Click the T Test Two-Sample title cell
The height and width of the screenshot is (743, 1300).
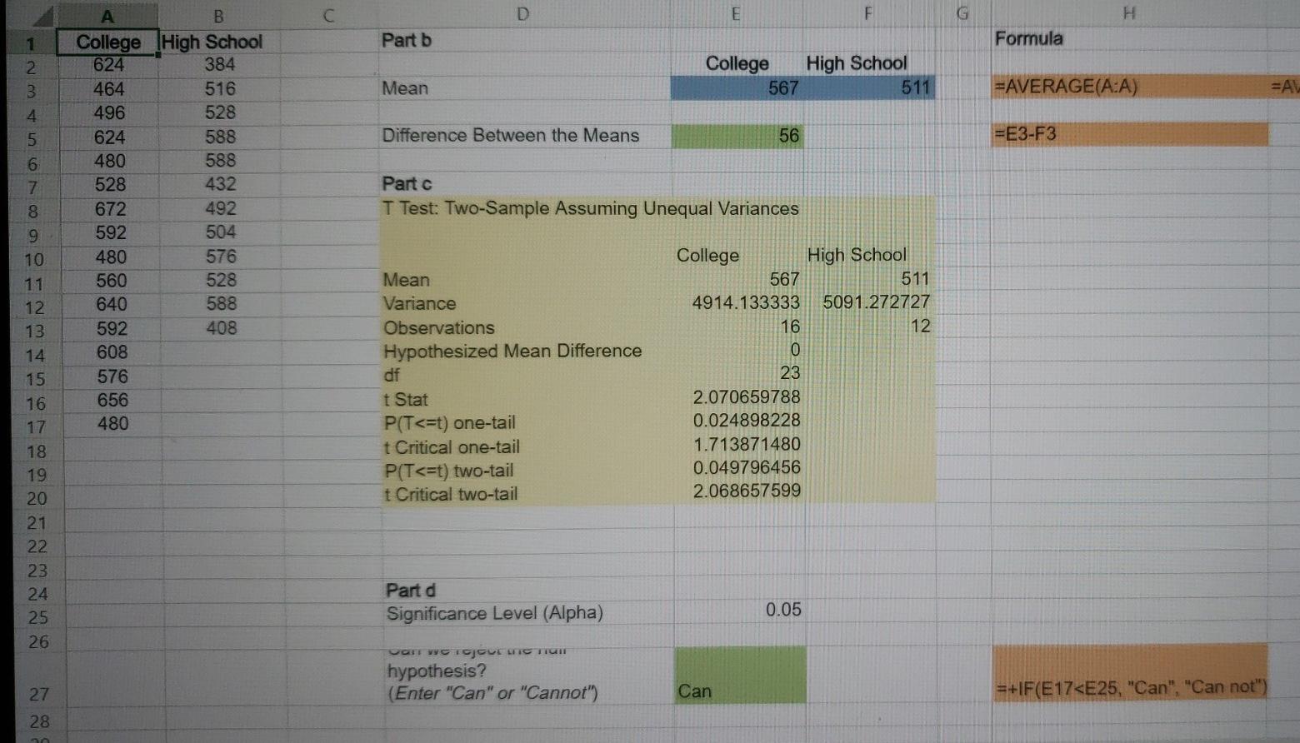click(590, 208)
